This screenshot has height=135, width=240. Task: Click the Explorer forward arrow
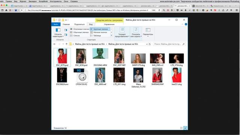59,44
